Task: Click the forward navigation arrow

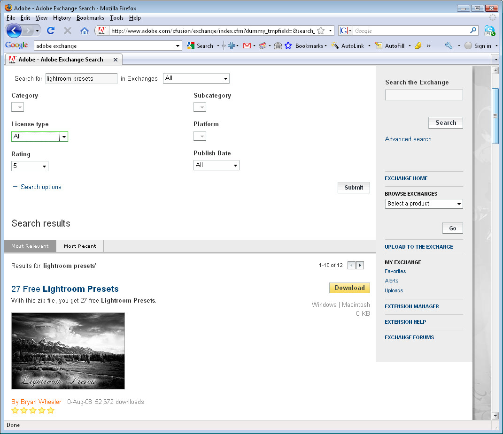Action: click(29, 31)
